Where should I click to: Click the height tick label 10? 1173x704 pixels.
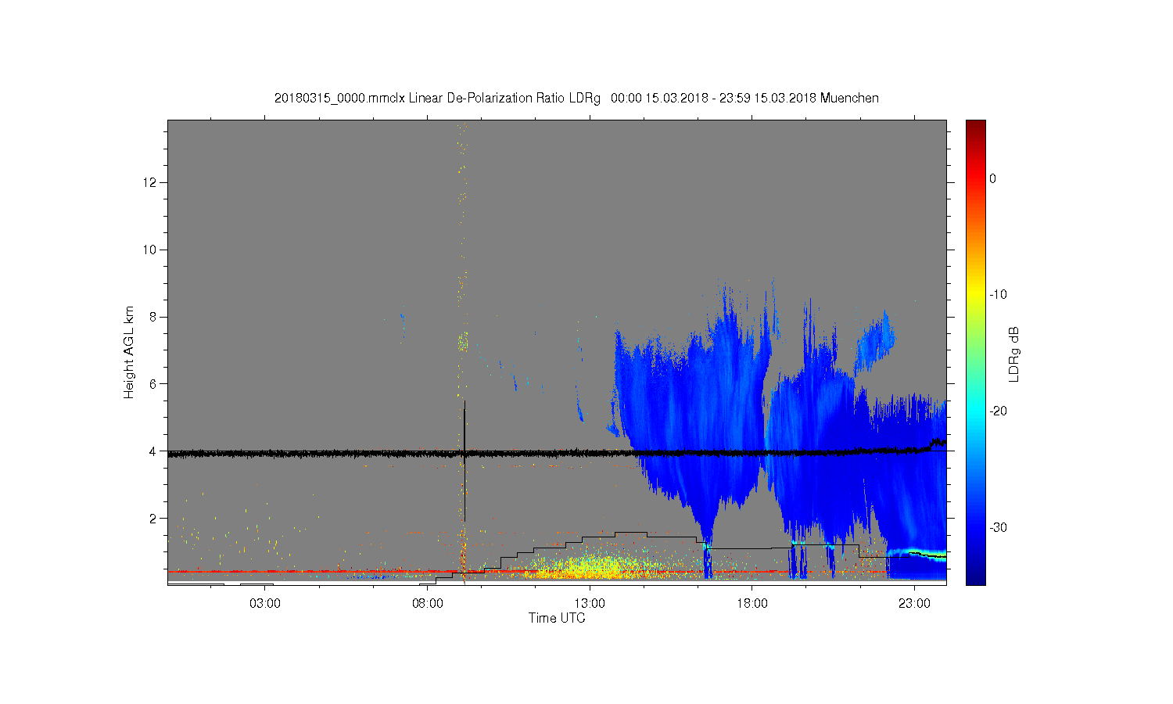150,250
